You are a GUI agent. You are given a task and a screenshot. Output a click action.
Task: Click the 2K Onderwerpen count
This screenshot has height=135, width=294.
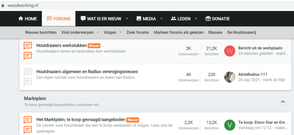[189, 51]
